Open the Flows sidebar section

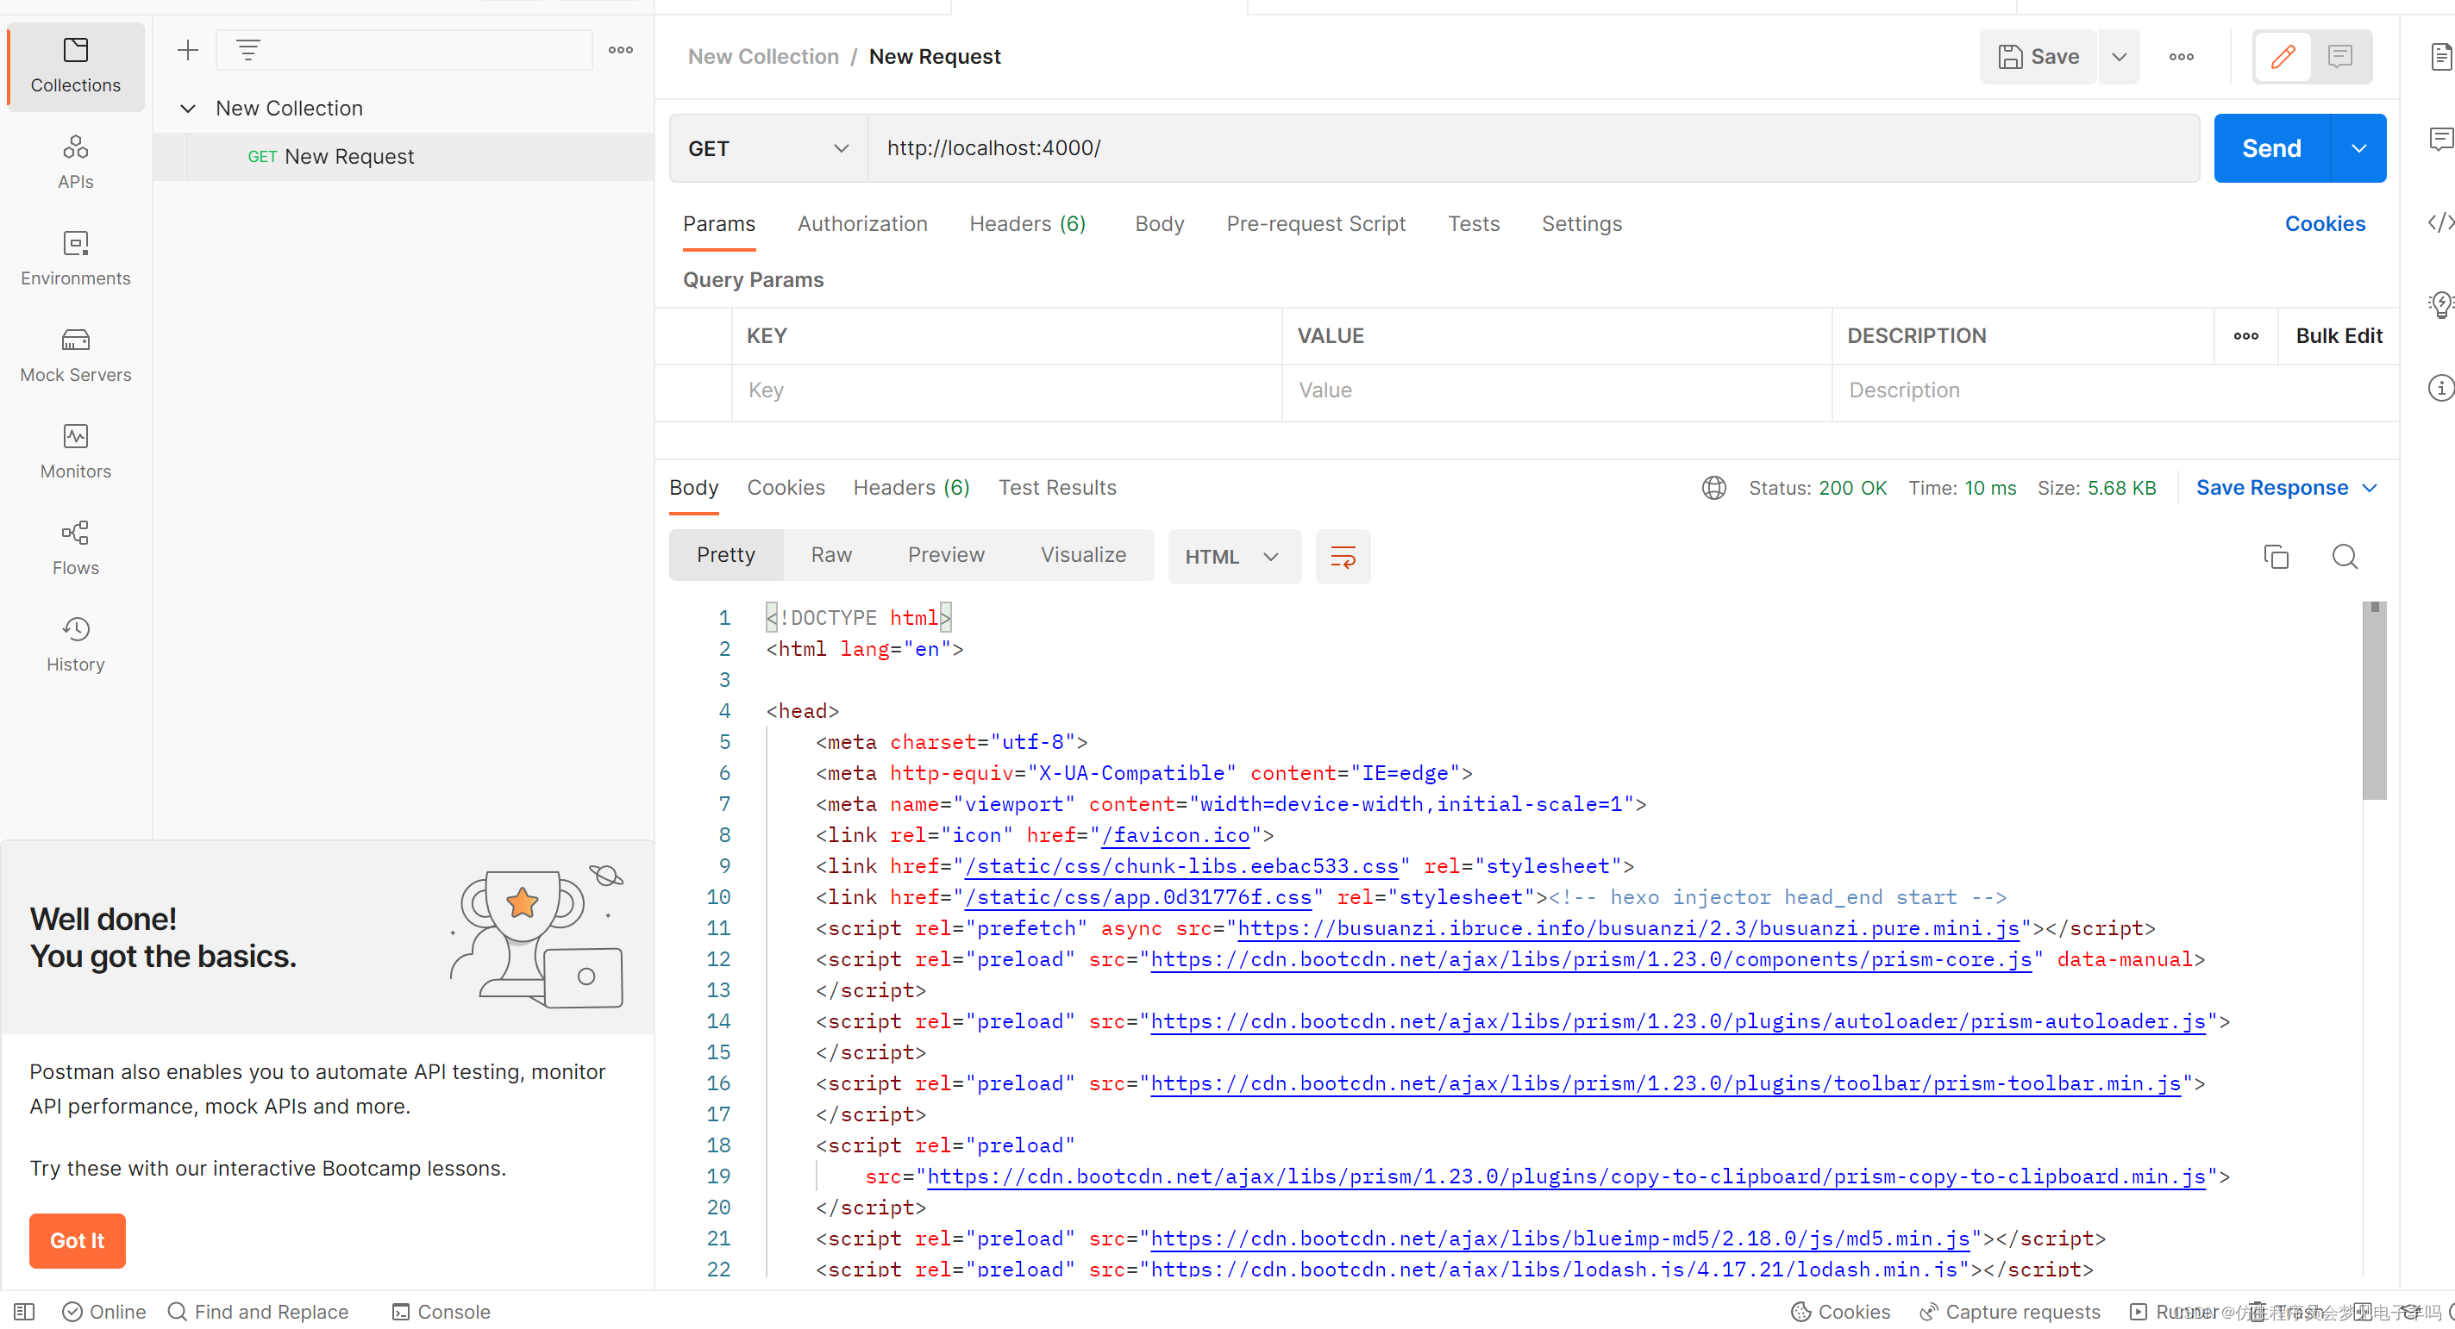[75, 548]
